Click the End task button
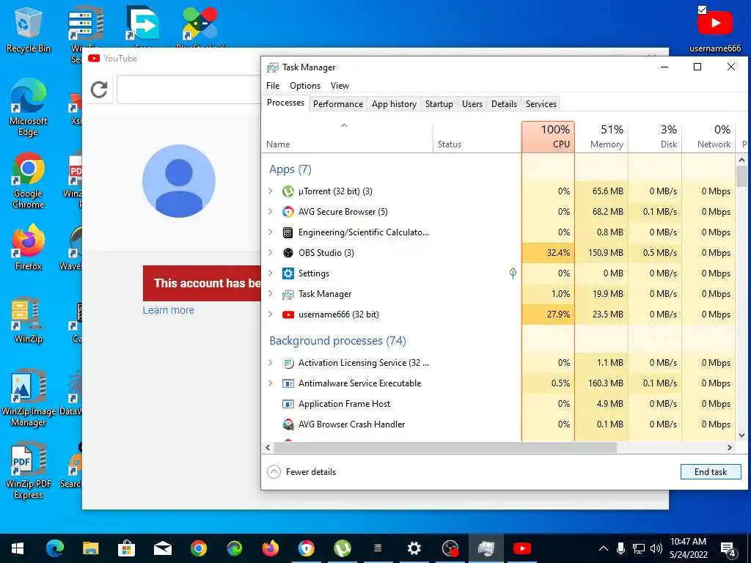This screenshot has height=563, width=751. (x=711, y=472)
